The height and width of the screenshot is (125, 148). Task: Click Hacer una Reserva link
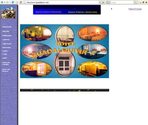(6, 70)
